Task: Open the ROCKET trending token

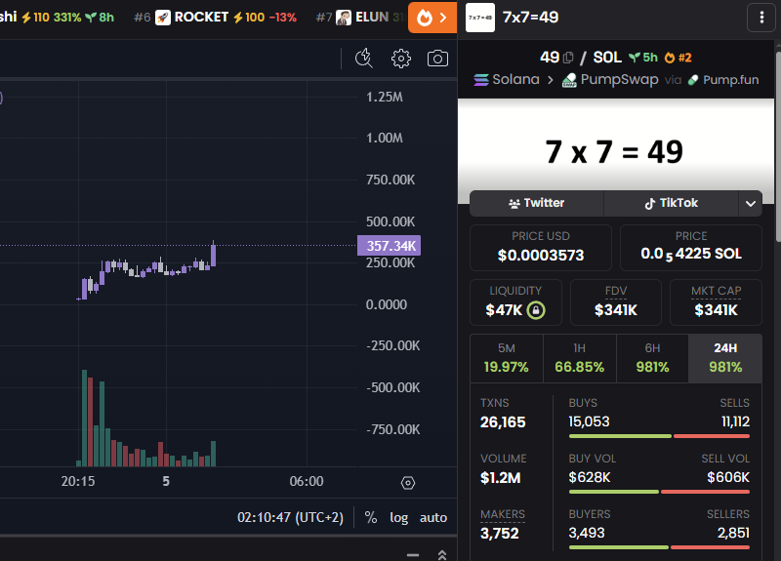Action: pyautogui.click(x=215, y=18)
